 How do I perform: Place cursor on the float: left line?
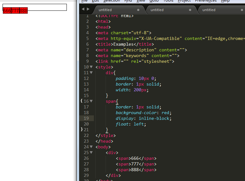pos(131,124)
